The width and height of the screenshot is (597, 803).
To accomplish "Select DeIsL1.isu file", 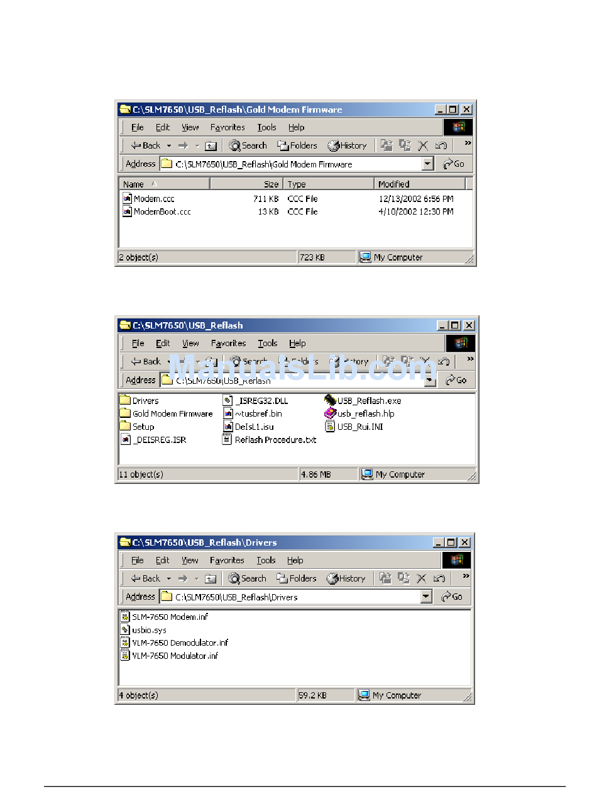I will point(249,427).
